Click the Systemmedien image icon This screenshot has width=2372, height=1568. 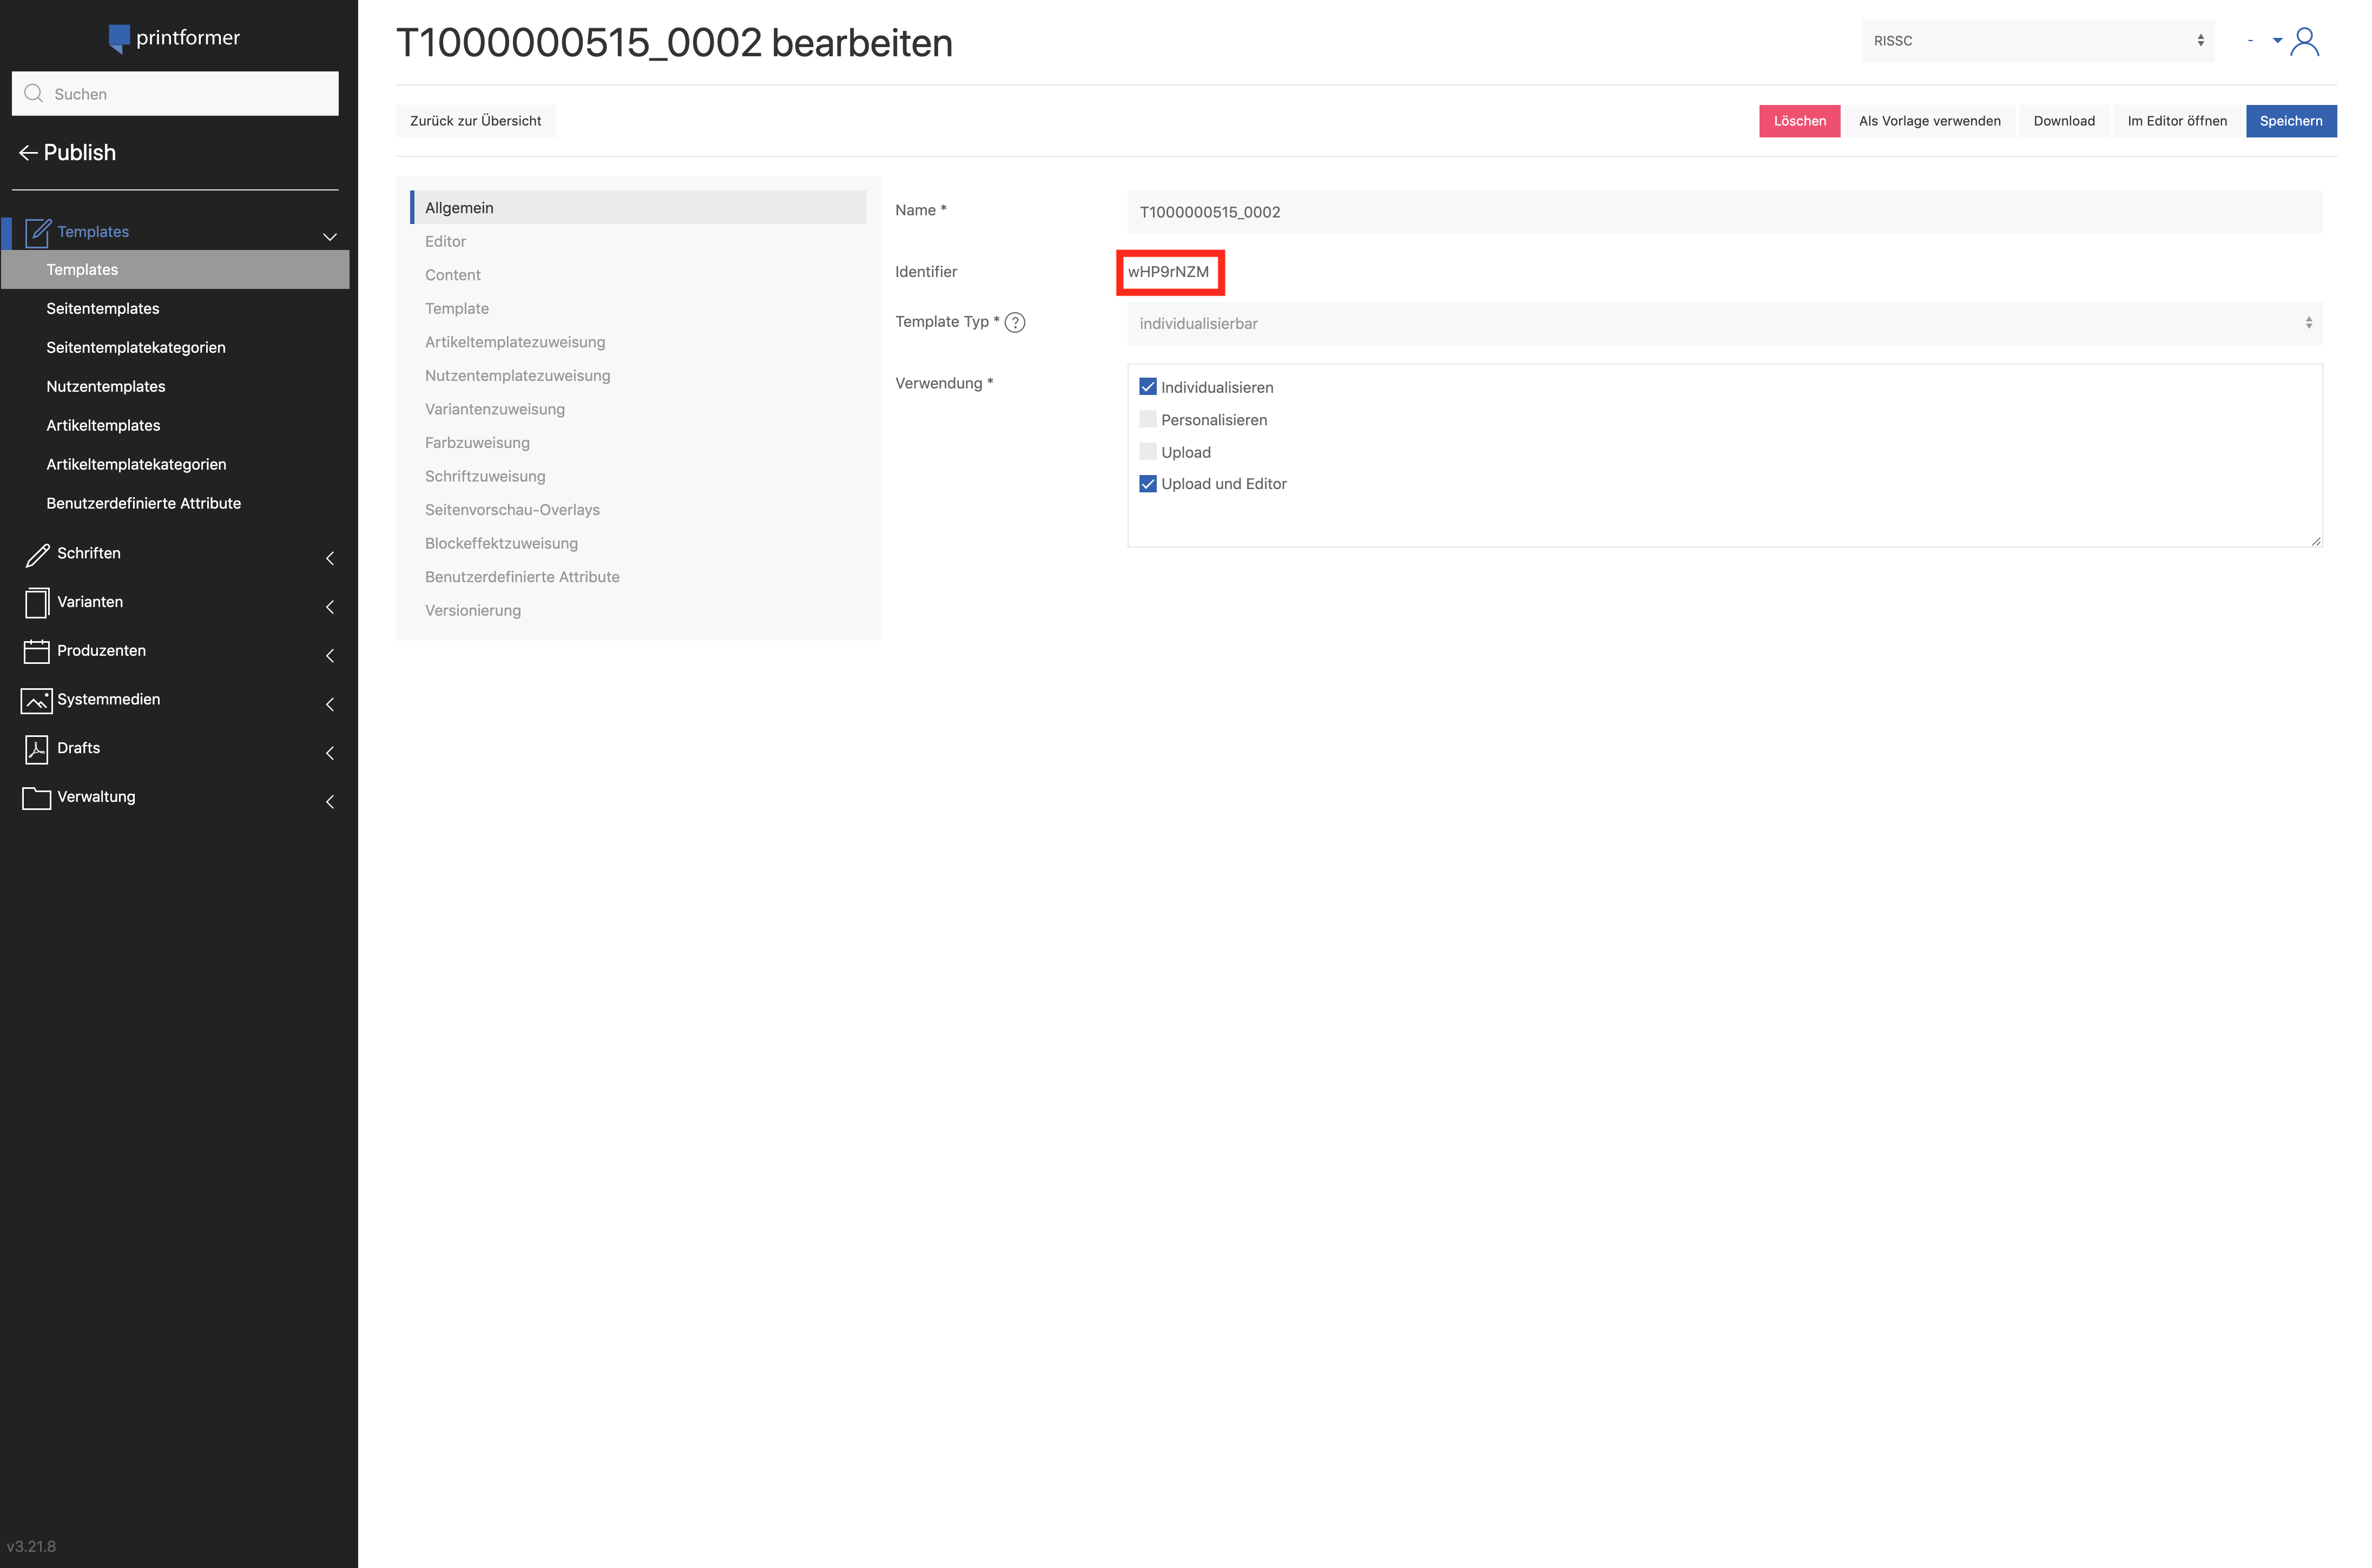point(37,700)
